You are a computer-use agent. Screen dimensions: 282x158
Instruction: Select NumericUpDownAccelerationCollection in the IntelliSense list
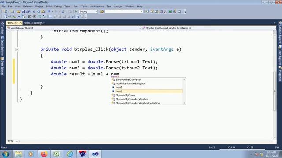tap(147, 103)
